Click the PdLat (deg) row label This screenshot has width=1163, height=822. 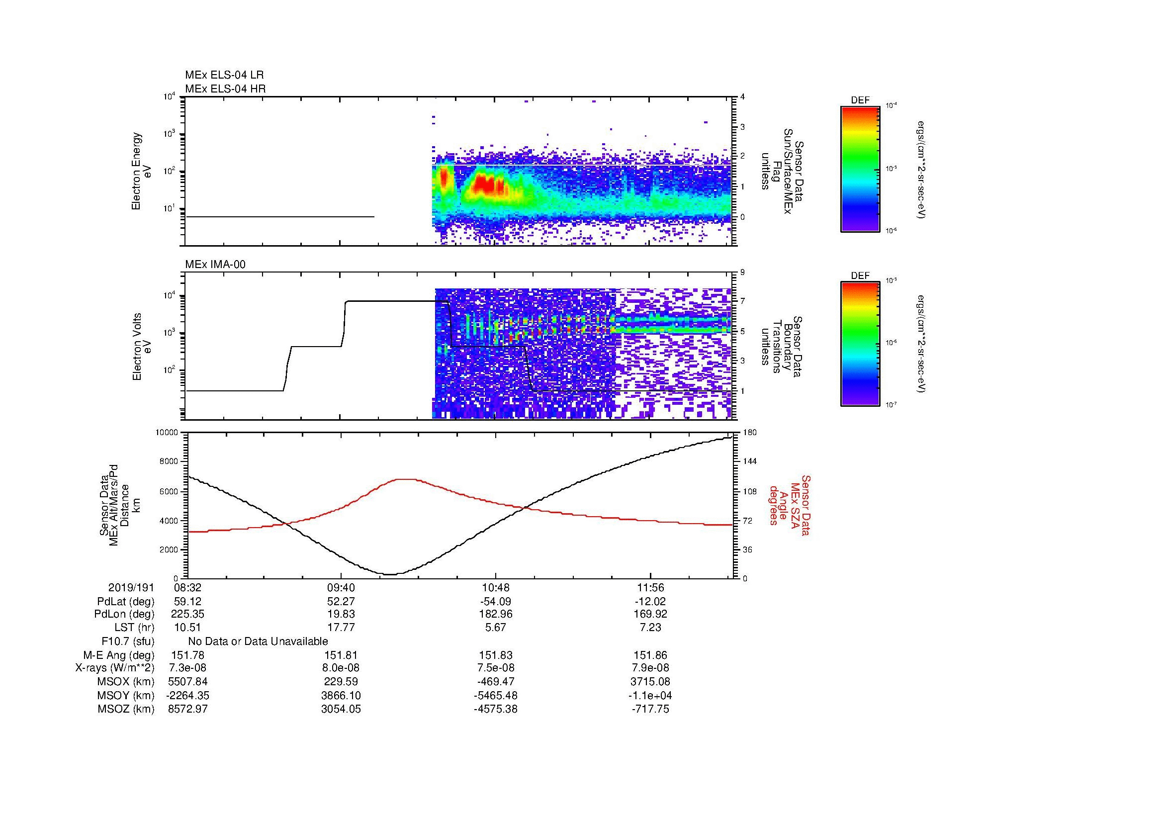126,602
